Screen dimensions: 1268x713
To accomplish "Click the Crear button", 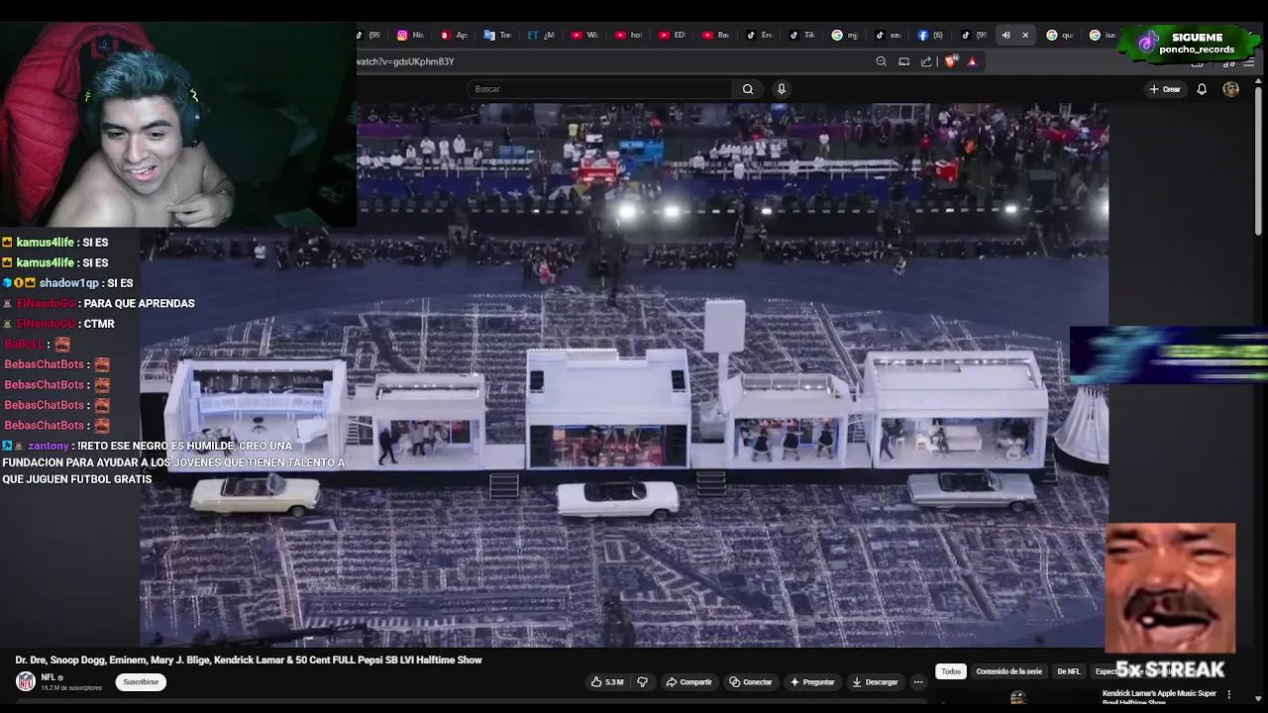I will pyautogui.click(x=1165, y=89).
